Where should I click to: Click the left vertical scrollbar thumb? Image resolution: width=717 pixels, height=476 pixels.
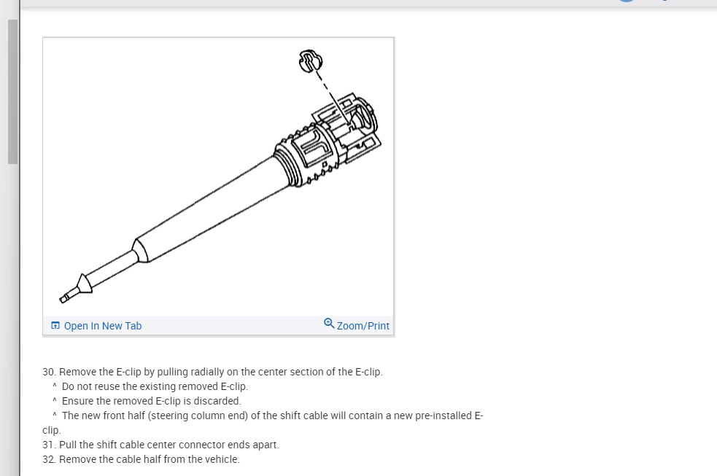13,91
